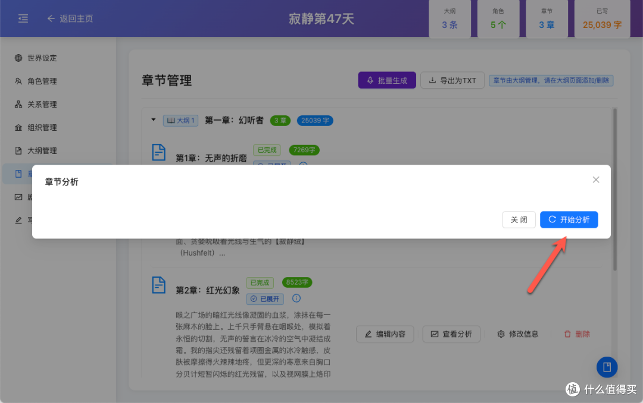Click the 已写 25,039 字 stat card
Screen dimensions: 643x403
click(x=602, y=19)
